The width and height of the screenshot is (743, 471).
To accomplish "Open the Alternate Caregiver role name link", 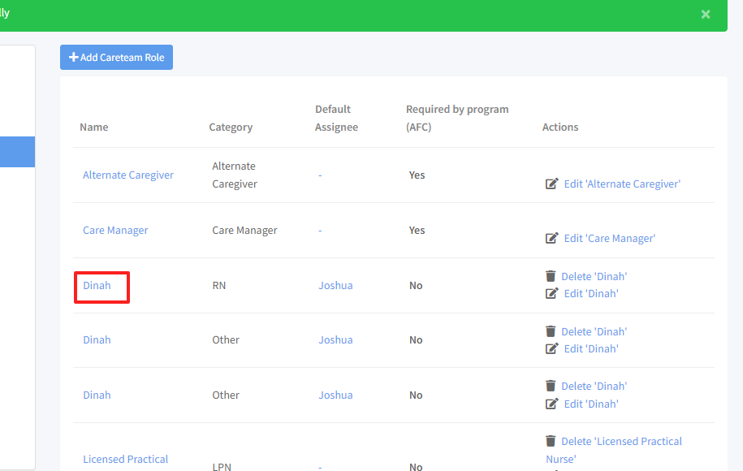I will pyautogui.click(x=128, y=175).
